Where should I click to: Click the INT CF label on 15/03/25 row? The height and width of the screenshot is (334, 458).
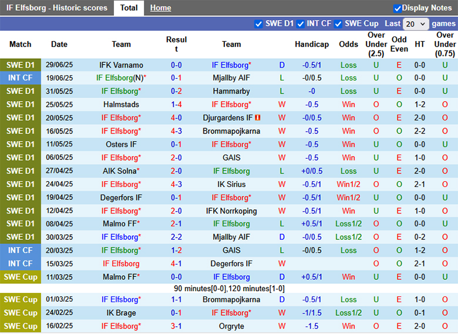point(21,263)
